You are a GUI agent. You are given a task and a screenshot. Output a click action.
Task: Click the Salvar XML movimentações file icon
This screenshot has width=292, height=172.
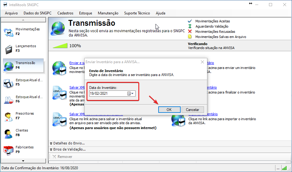[x=60, y=93]
